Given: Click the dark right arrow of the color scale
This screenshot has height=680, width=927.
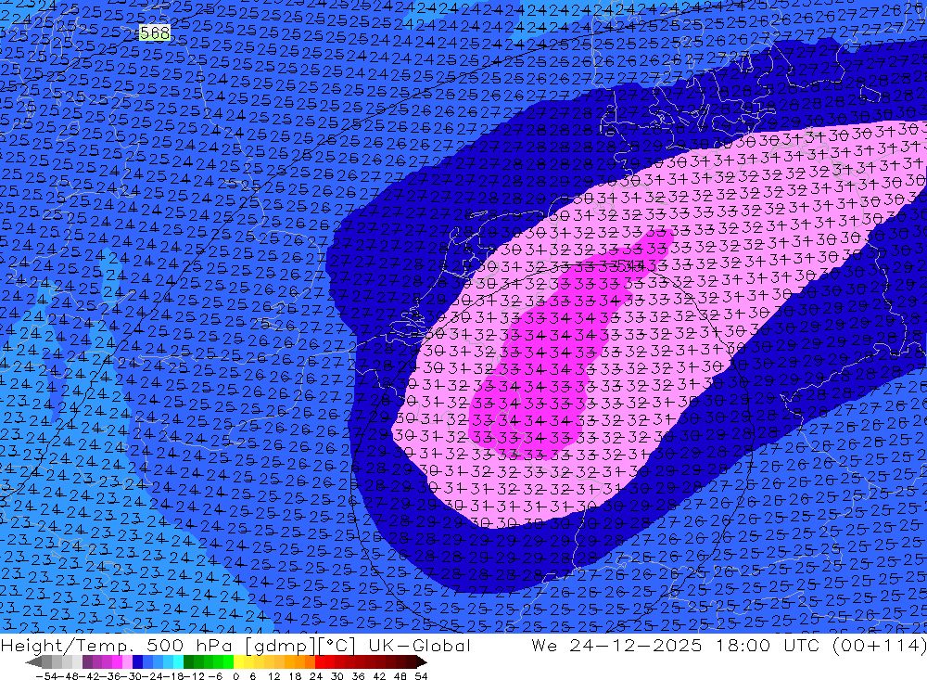Looking at the screenshot, I should point(422,662).
